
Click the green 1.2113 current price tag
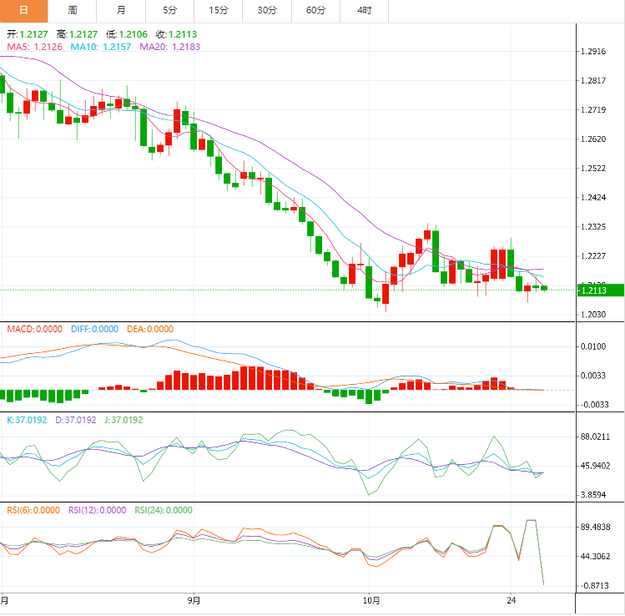pos(602,290)
